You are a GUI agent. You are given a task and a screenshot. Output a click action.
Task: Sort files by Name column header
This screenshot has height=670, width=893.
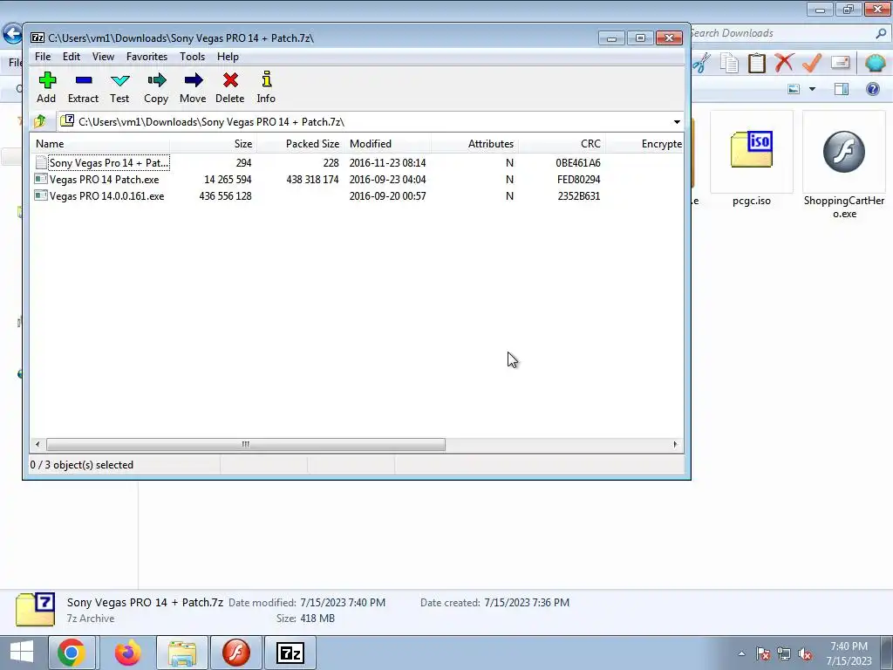click(x=99, y=144)
